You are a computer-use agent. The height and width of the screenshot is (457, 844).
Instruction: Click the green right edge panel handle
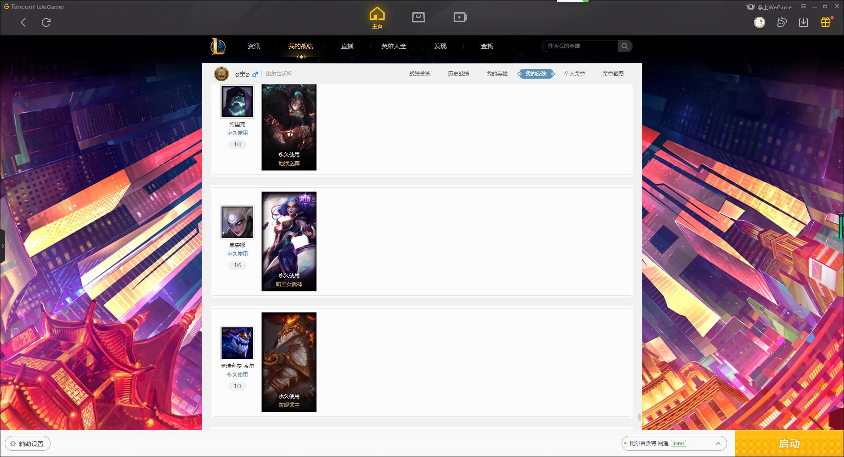click(x=840, y=226)
